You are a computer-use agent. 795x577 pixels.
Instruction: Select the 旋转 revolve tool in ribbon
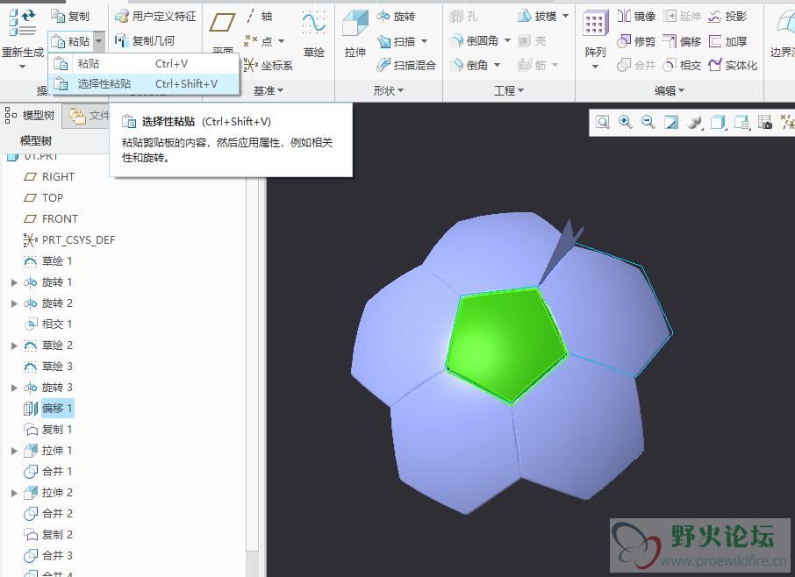pos(397,16)
